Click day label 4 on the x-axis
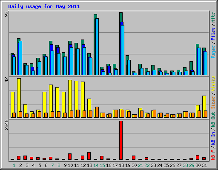This screenshot has height=170, width=218. (33, 165)
